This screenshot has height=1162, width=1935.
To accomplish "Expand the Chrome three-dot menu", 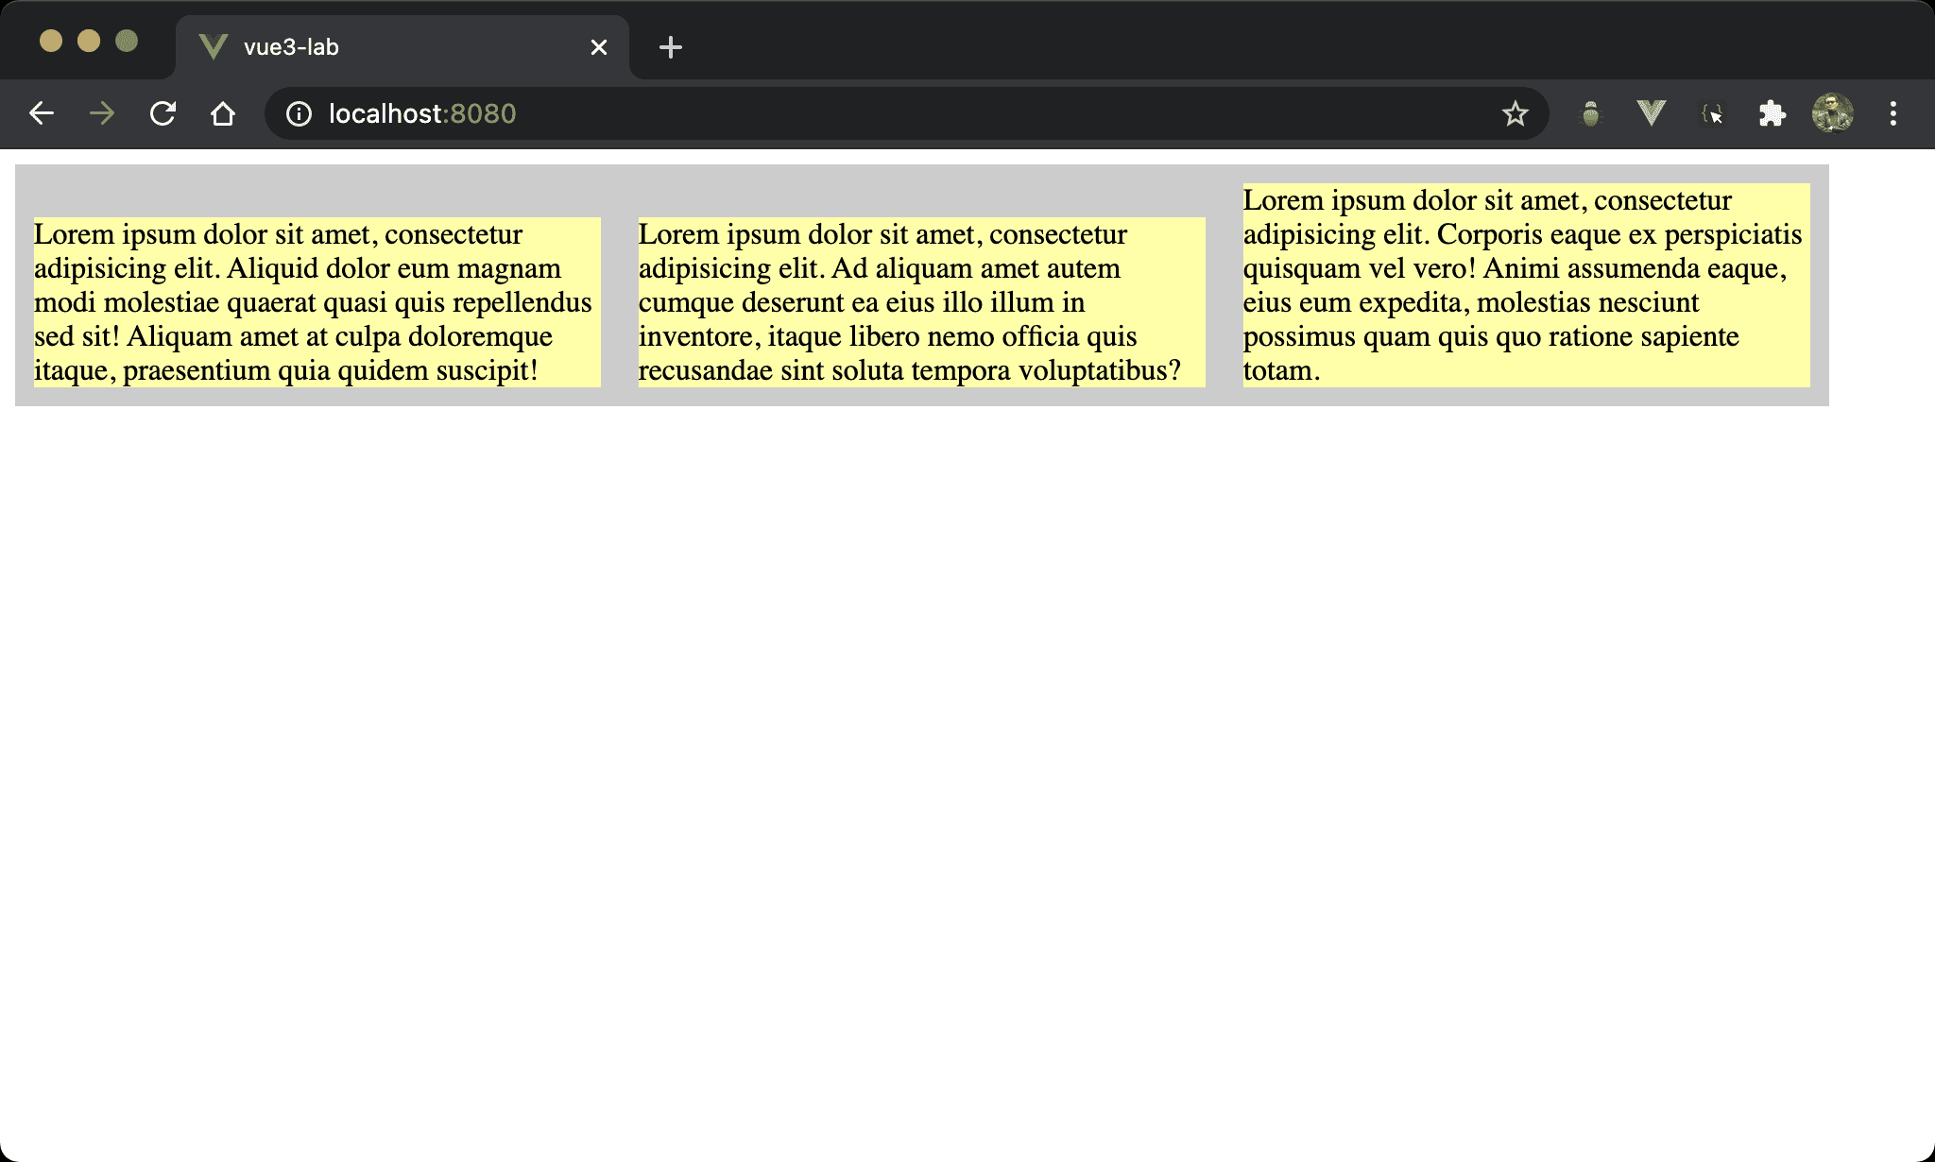I will coord(1892,114).
